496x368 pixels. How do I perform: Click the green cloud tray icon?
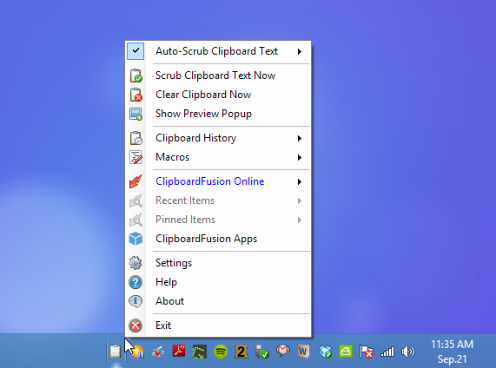[x=346, y=352]
